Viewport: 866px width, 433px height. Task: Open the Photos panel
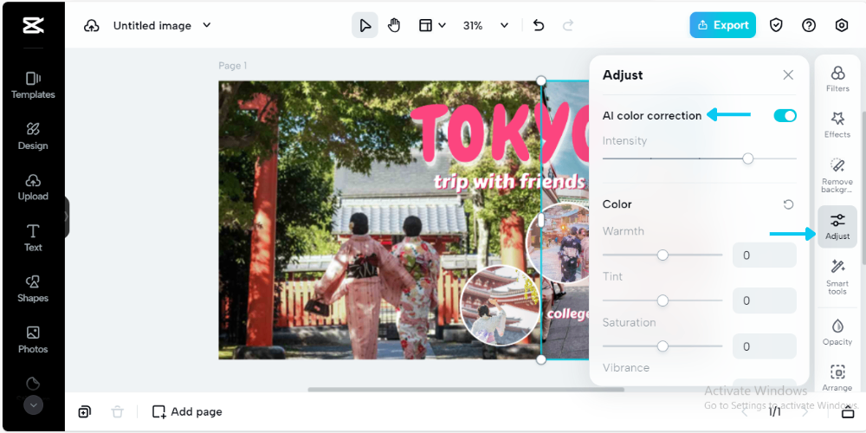click(33, 339)
